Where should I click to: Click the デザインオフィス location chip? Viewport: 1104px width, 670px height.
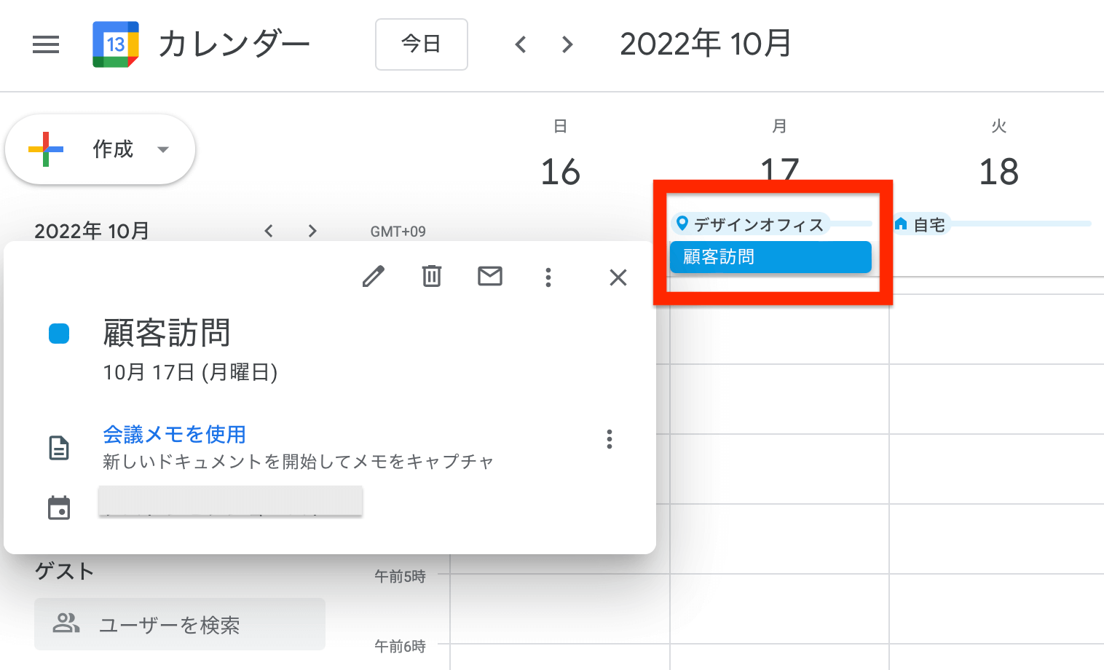(754, 224)
